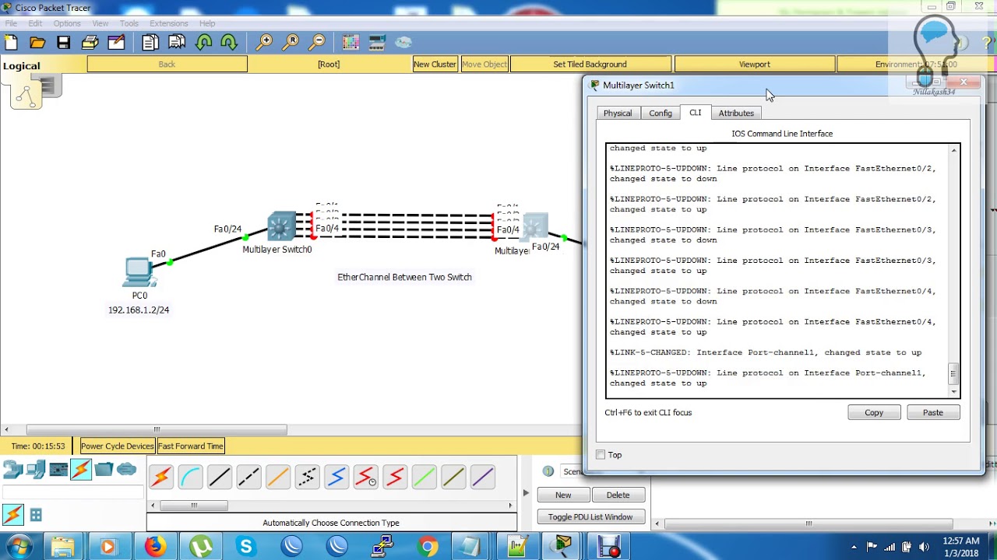
Task: Select End Devices category icon
Action: (x=36, y=469)
